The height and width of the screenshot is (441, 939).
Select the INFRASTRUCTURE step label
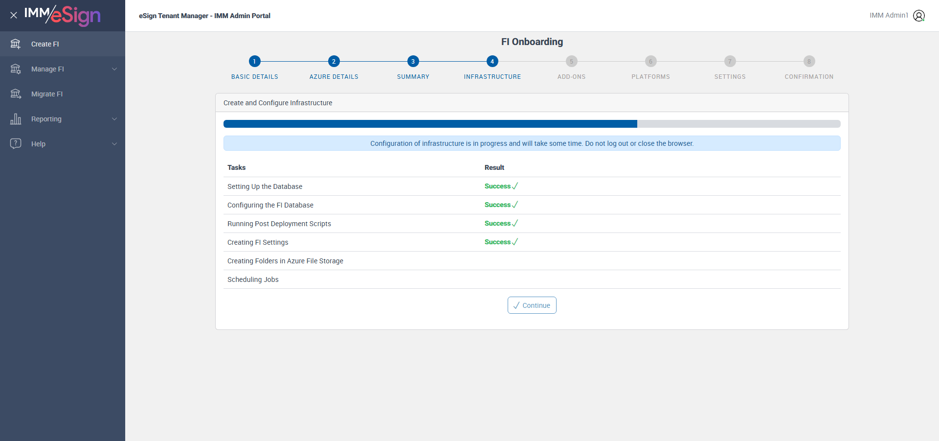pos(492,77)
